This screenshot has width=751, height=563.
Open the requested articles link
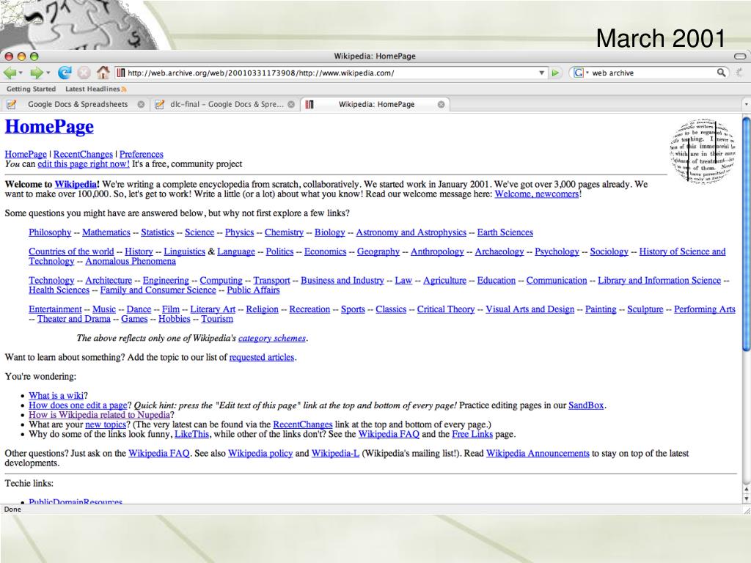point(262,357)
